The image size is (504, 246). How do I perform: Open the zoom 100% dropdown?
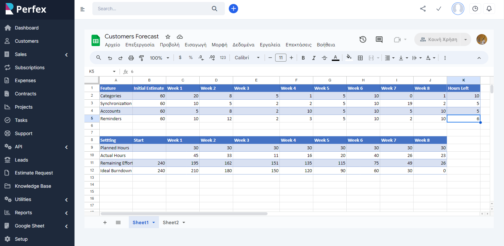click(x=159, y=58)
